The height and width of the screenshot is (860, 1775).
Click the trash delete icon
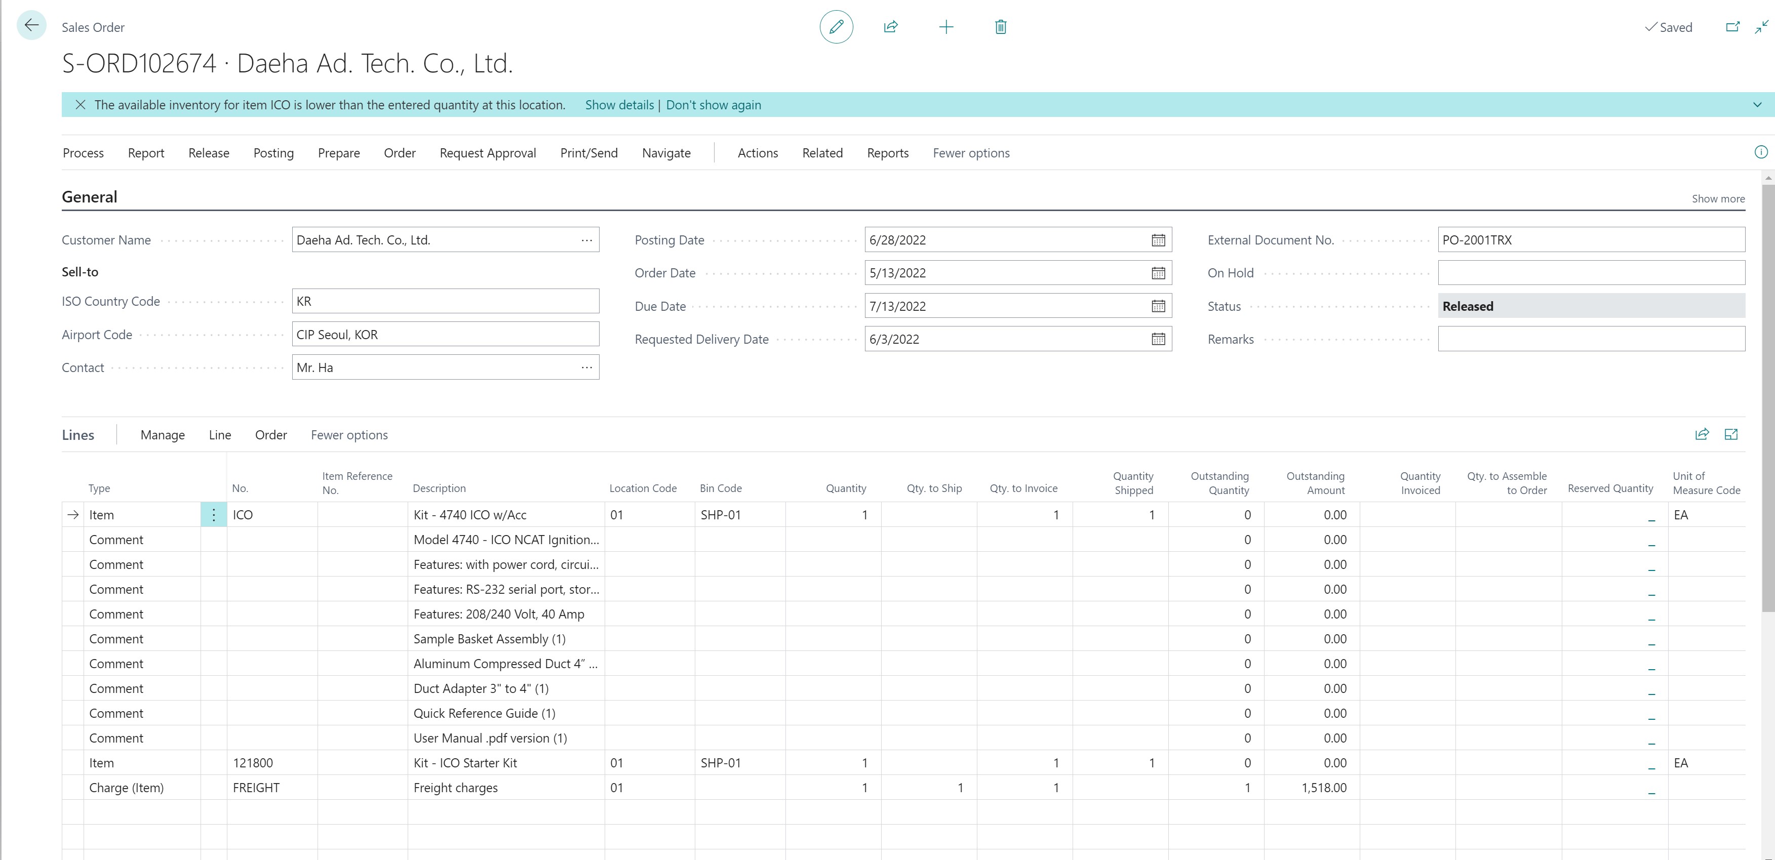tap(1001, 27)
